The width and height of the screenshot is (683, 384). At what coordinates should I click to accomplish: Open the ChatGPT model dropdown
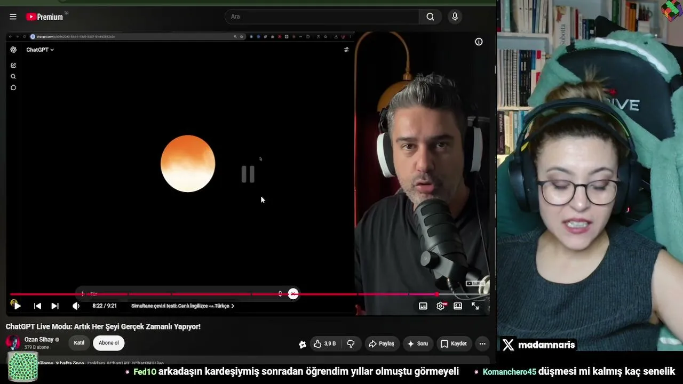40,50
